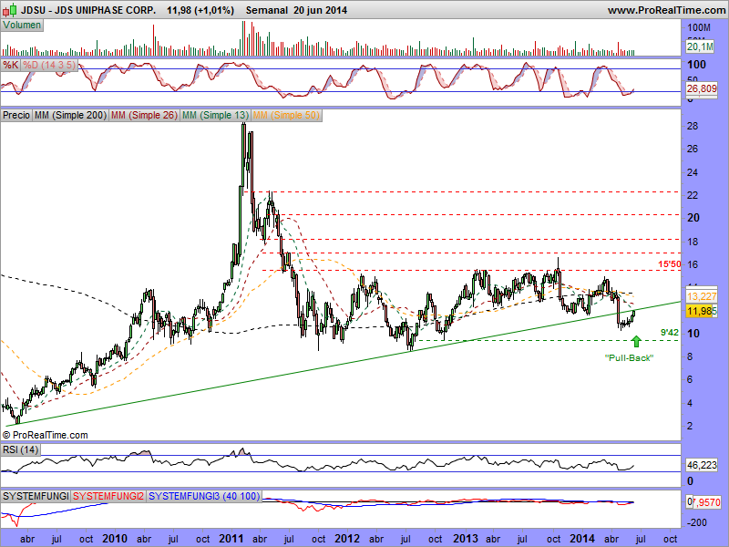Open the SYSTEMFUNGI3 (40 100) label

click(204, 496)
